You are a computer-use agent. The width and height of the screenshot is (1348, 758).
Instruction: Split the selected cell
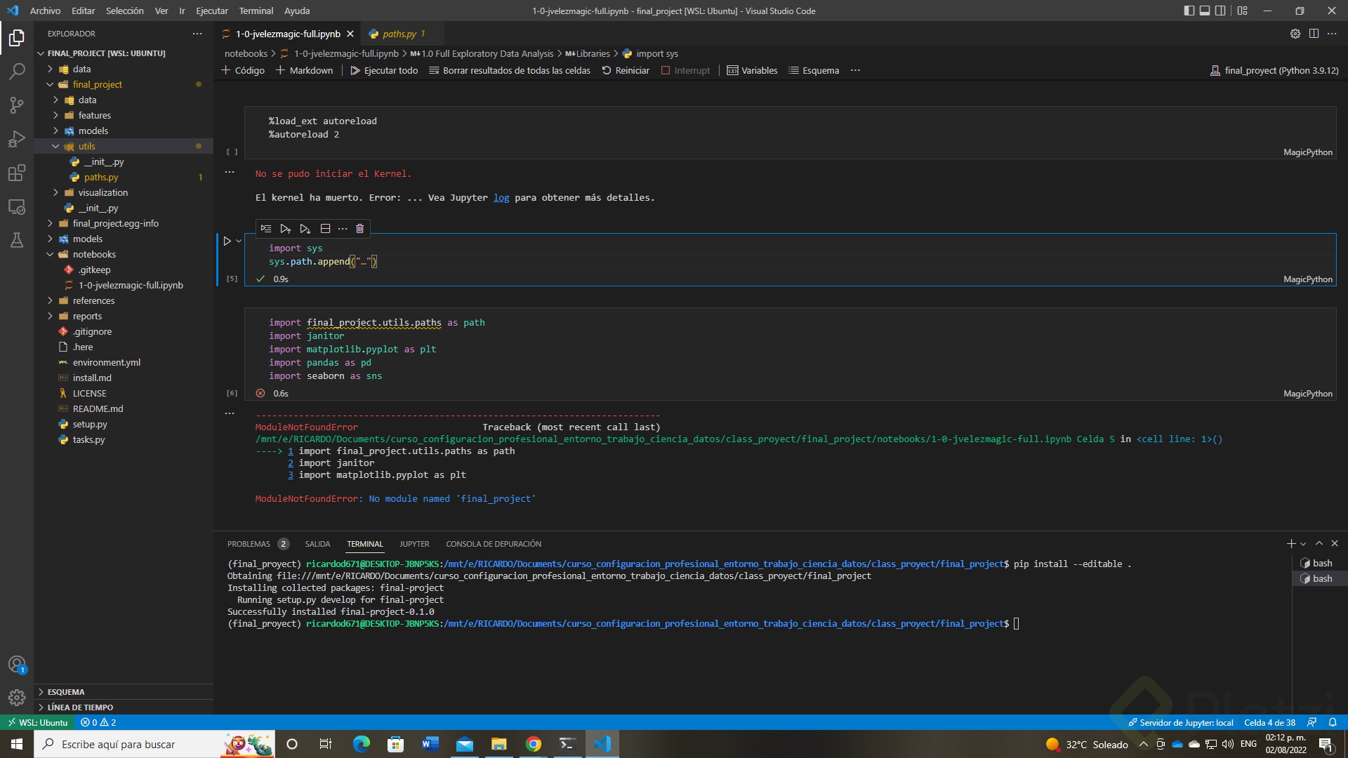325,229
